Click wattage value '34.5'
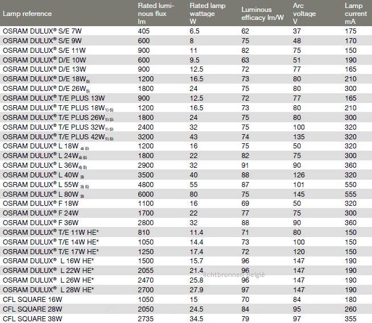372x323 pixels. [196, 319]
